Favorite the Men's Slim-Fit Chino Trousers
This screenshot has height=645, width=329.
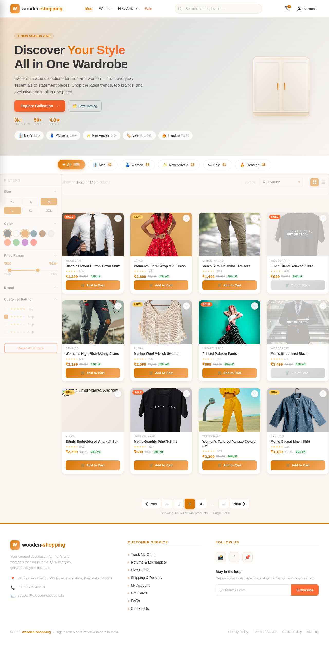[255, 218]
